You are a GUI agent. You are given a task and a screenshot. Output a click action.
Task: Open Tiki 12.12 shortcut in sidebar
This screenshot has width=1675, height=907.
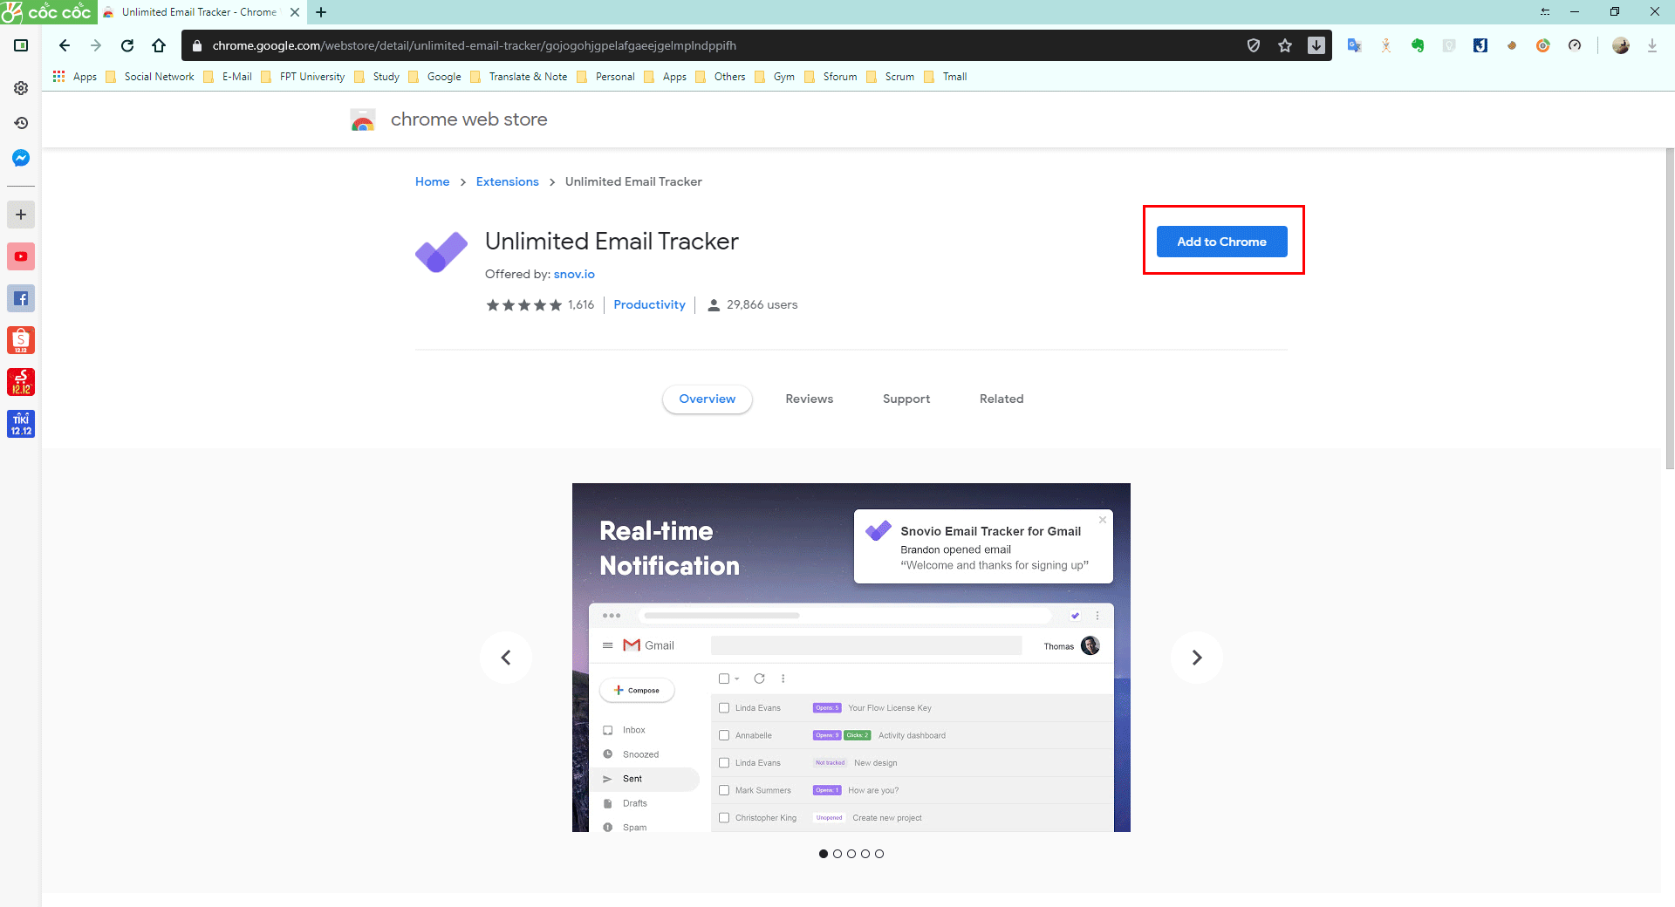pyautogui.click(x=21, y=424)
